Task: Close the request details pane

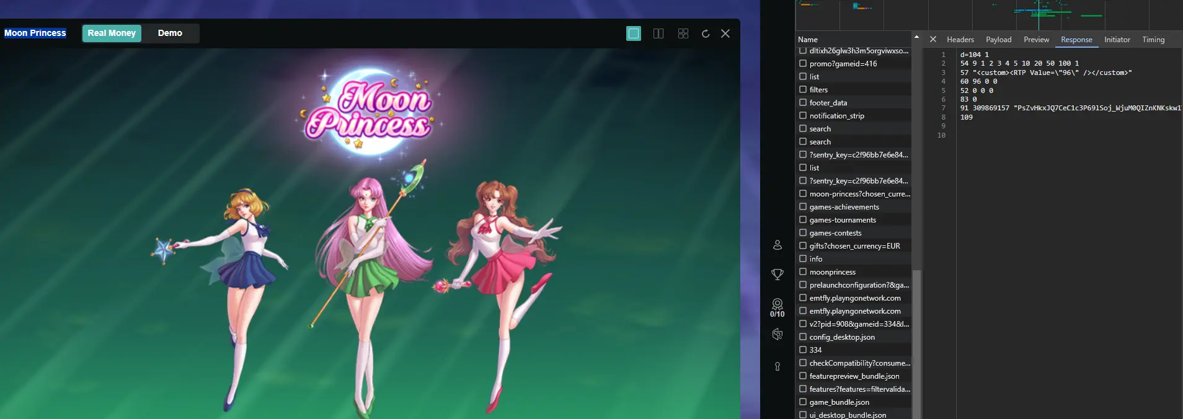Action: (x=933, y=39)
